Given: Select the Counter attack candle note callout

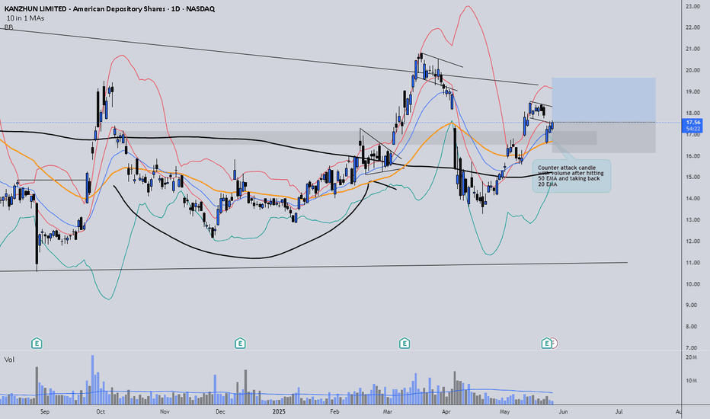Looking at the screenshot, I should pyautogui.click(x=571, y=176).
